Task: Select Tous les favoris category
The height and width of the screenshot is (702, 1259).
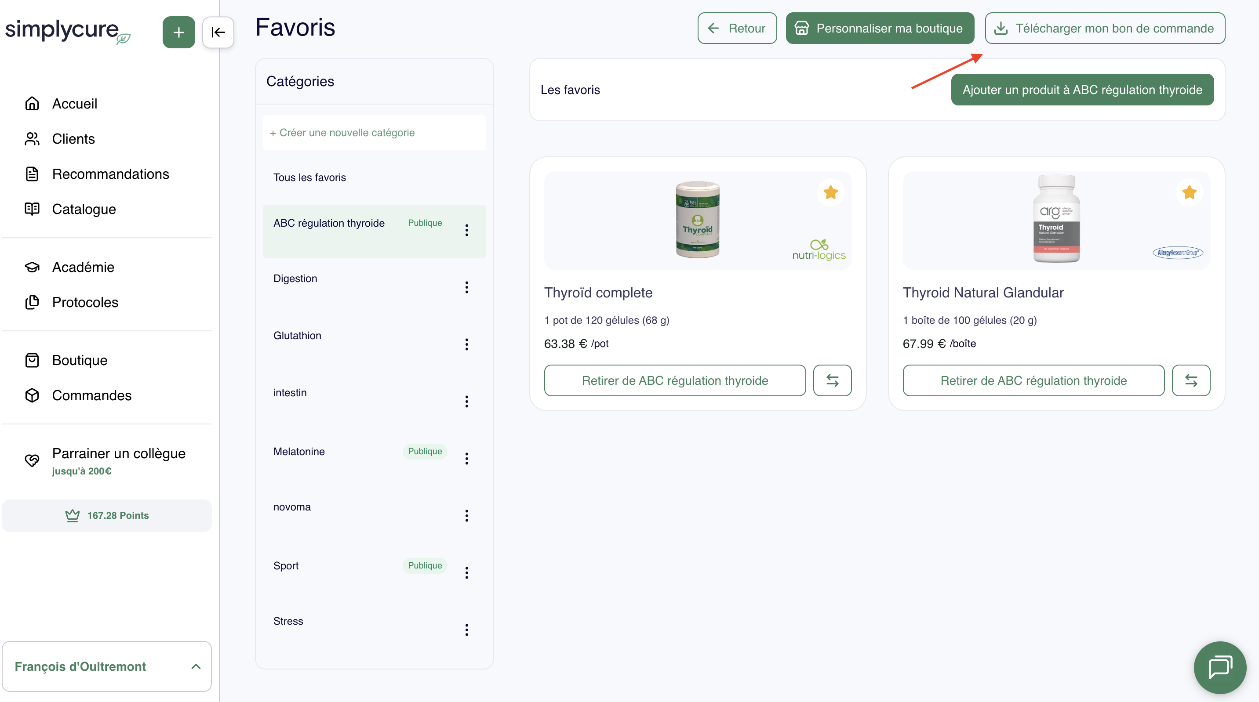Action: (309, 177)
